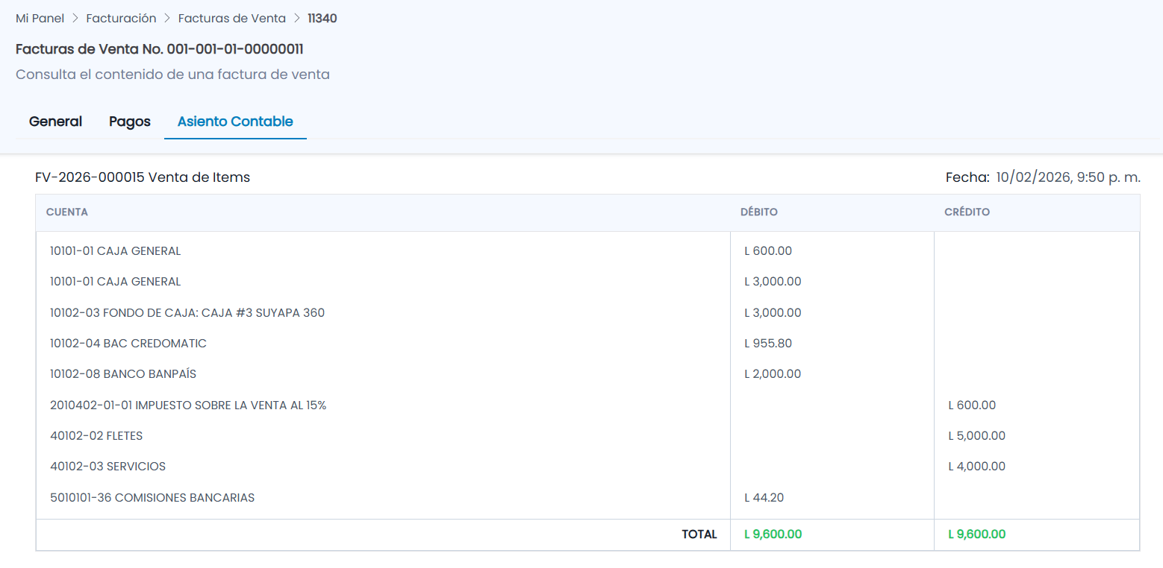
Task: Select row 10102-03 FONDO DE CAJA: CAJA #3 SUYAPA 360
Action: coord(187,313)
